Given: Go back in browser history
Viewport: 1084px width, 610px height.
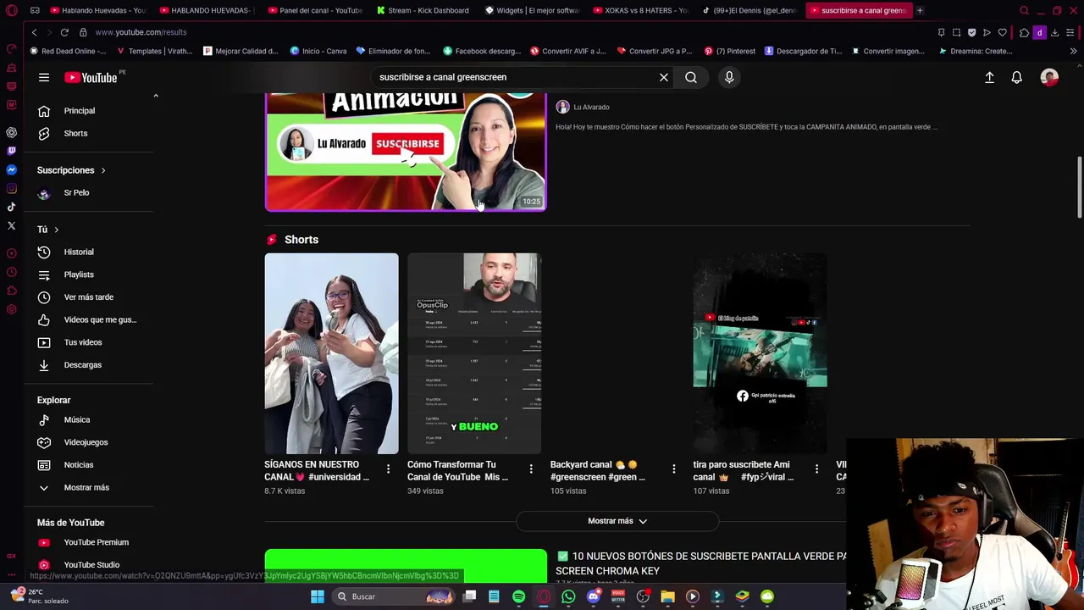Looking at the screenshot, I should [34, 32].
